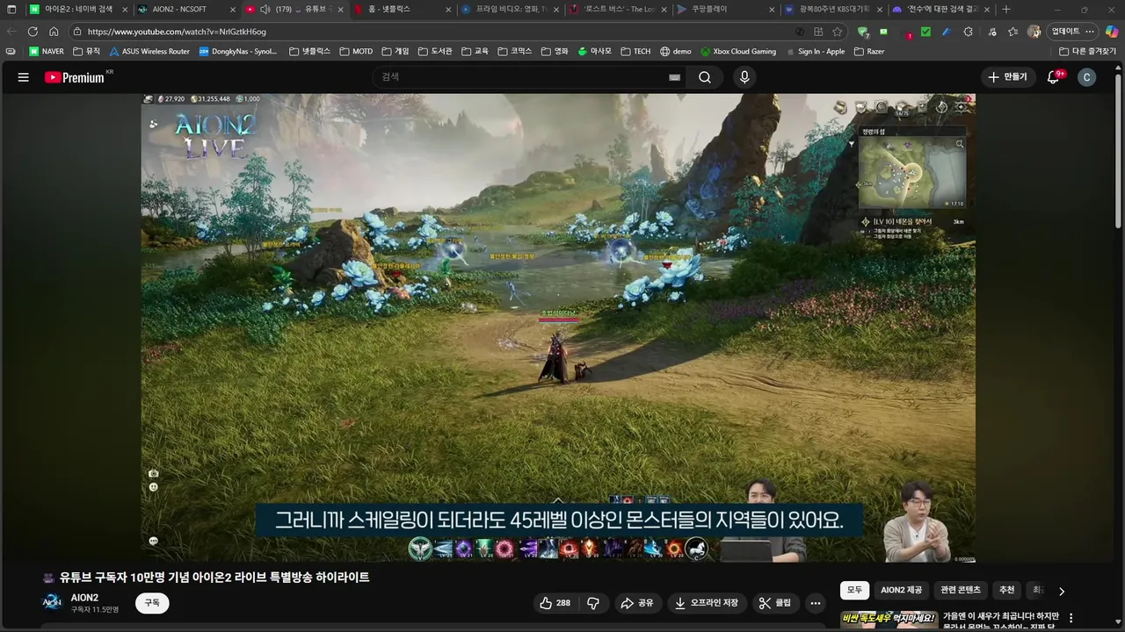This screenshot has width=1125, height=632.
Task: Click the YouTube search magnifier button
Action: coord(705,77)
